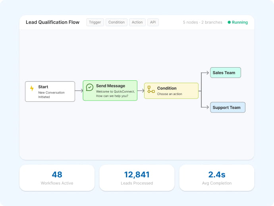Open the 12,841 Leads Processed card
This screenshot has width=274, height=206.
pyautogui.click(x=137, y=178)
